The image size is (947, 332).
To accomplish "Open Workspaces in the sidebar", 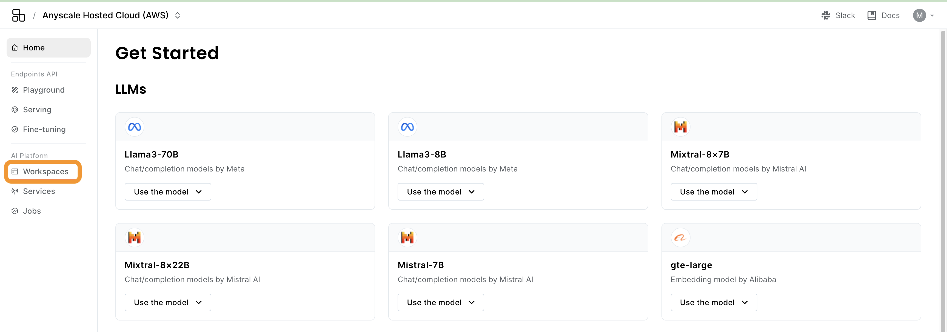I will [x=45, y=172].
